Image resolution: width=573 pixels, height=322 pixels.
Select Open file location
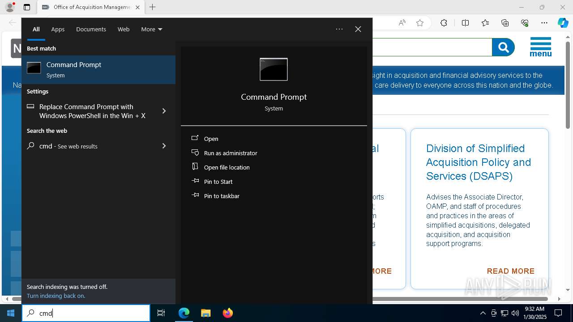click(227, 167)
